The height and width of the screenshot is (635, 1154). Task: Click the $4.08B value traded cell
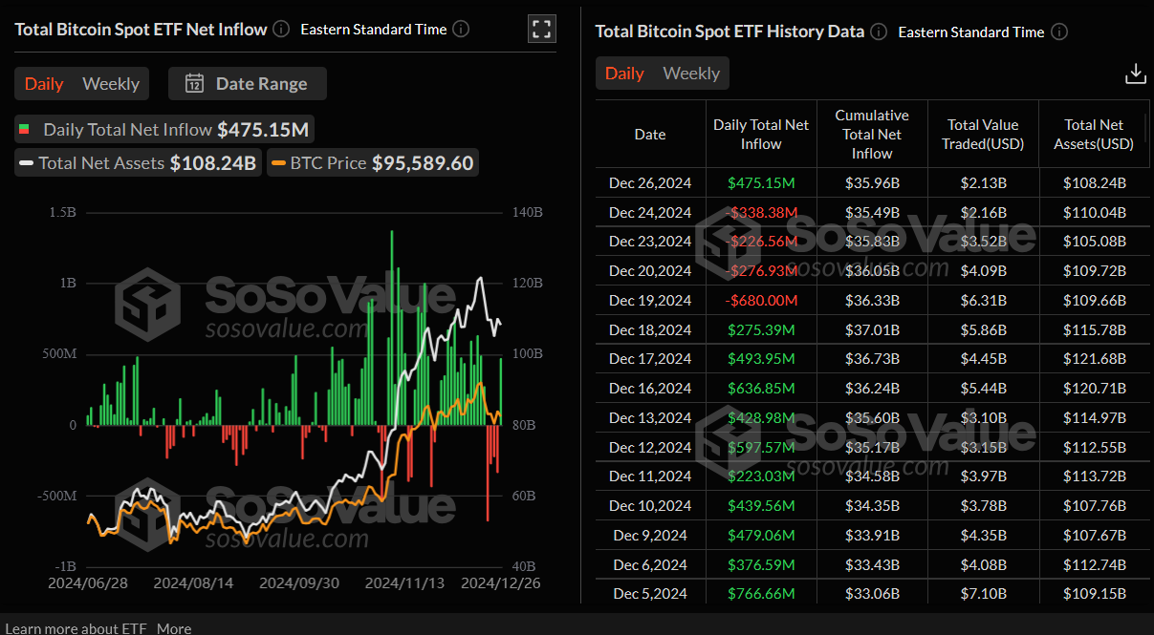pyautogui.click(x=985, y=565)
